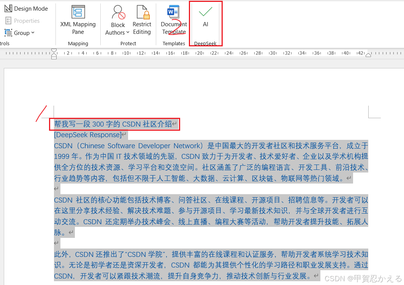This screenshot has width=404, height=285.
Task: Click the line starting '识。无论是初学者'
Action: coord(211,265)
